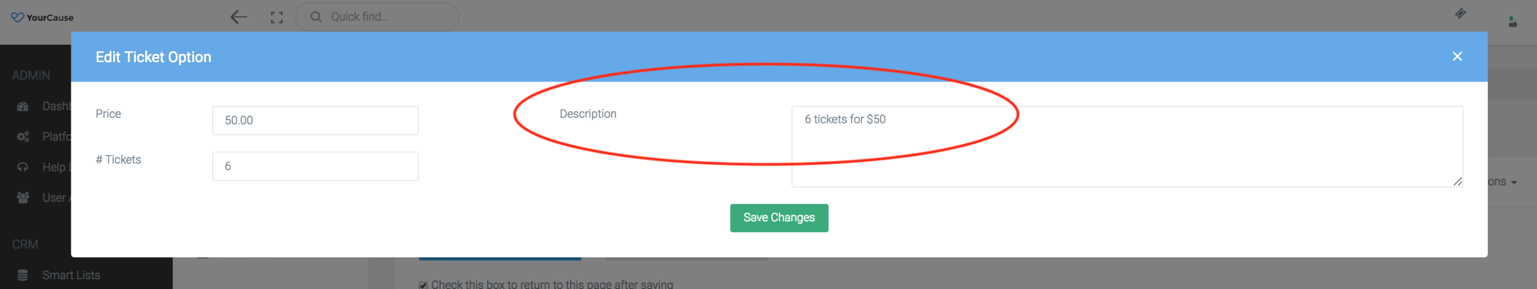
Task: Open Smart Lists in the CRM menu
Action: point(71,275)
